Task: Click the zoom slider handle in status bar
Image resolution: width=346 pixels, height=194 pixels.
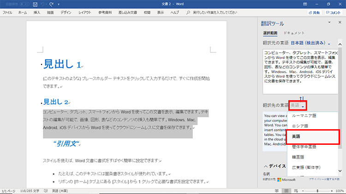Action: click(317, 190)
